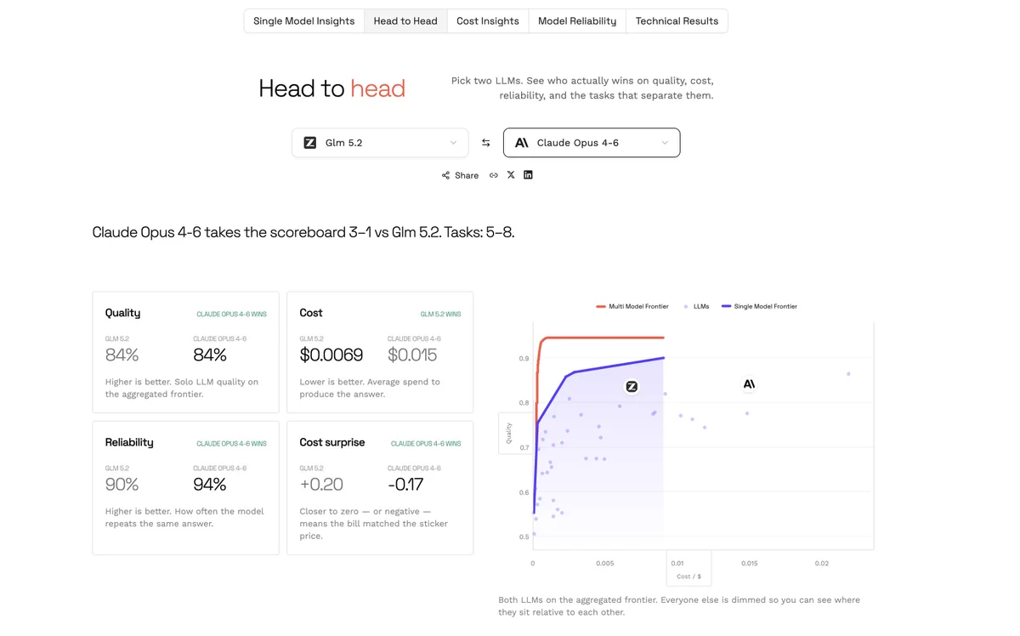Click the $0.0069 Glm cost value

coord(331,355)
